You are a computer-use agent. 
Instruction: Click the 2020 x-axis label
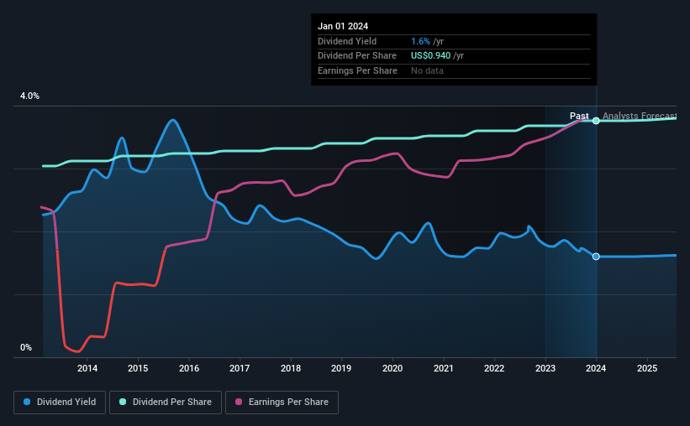392,368
